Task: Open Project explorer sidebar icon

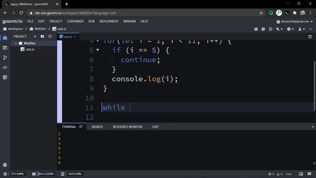Action: tap(5, 38)
